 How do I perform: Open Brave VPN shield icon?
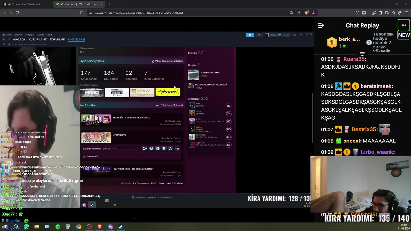[400, 13]
